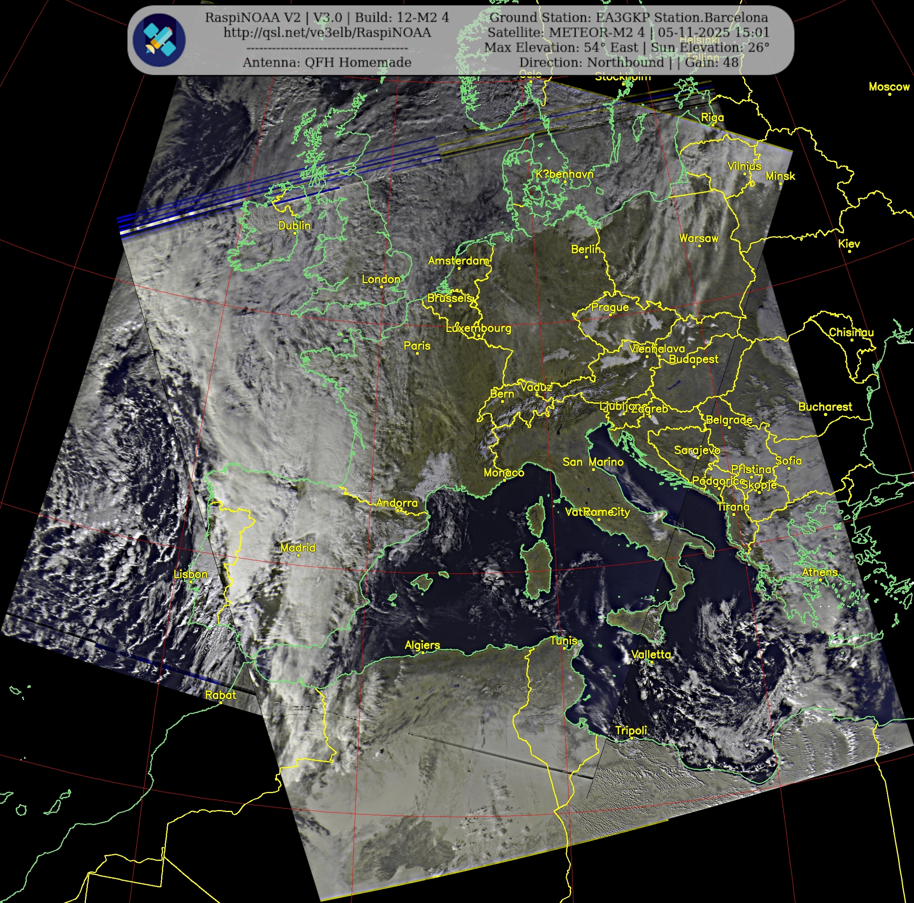914x903 pixels.
Task: Click the Kiev city label
Action: [x=849, y=243]
